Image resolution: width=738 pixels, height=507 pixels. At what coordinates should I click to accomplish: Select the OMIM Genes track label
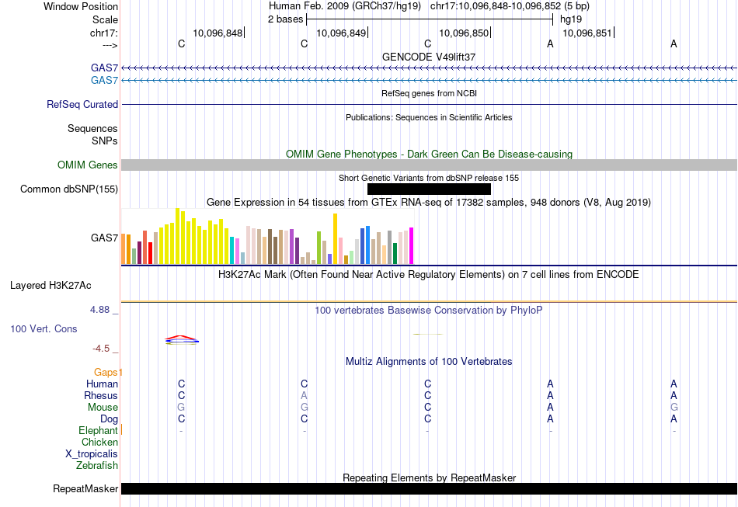tap(88, 165)
